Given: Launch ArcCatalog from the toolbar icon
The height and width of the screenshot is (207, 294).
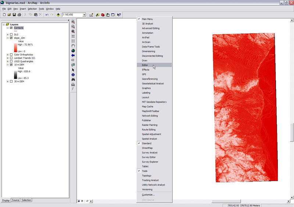Looking at the screenshot, I should pos(97,15).
